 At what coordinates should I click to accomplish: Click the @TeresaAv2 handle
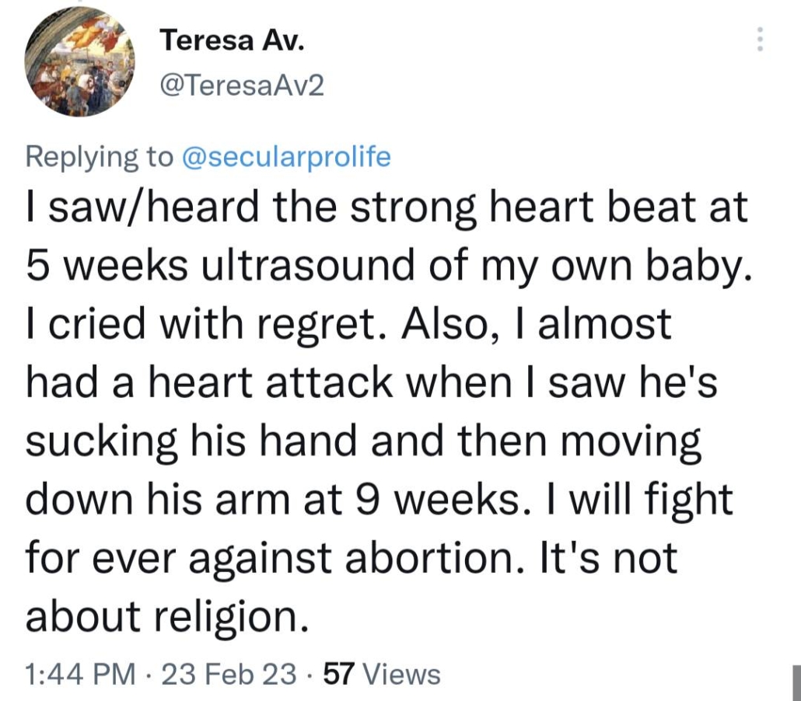click(x=240, y=87)
